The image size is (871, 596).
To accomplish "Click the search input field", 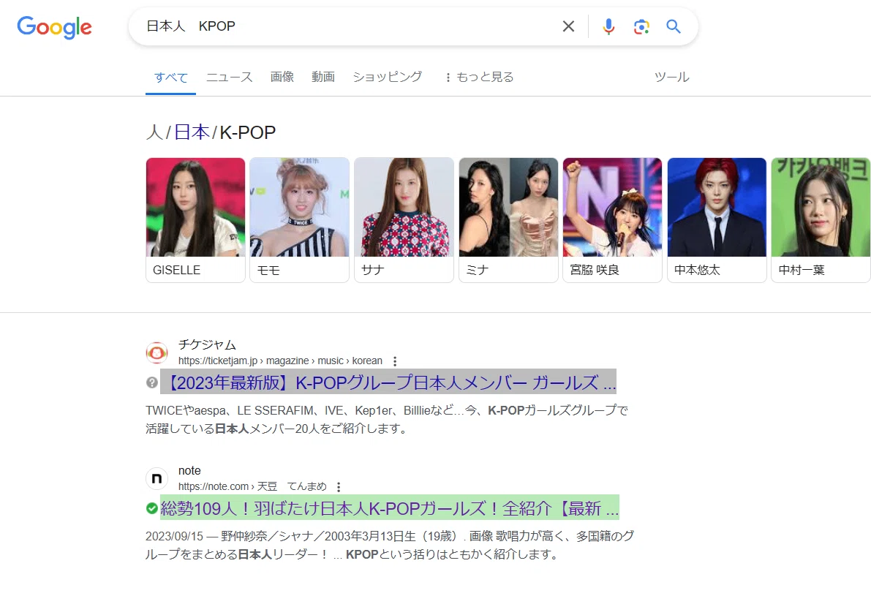I will point(350,26).
